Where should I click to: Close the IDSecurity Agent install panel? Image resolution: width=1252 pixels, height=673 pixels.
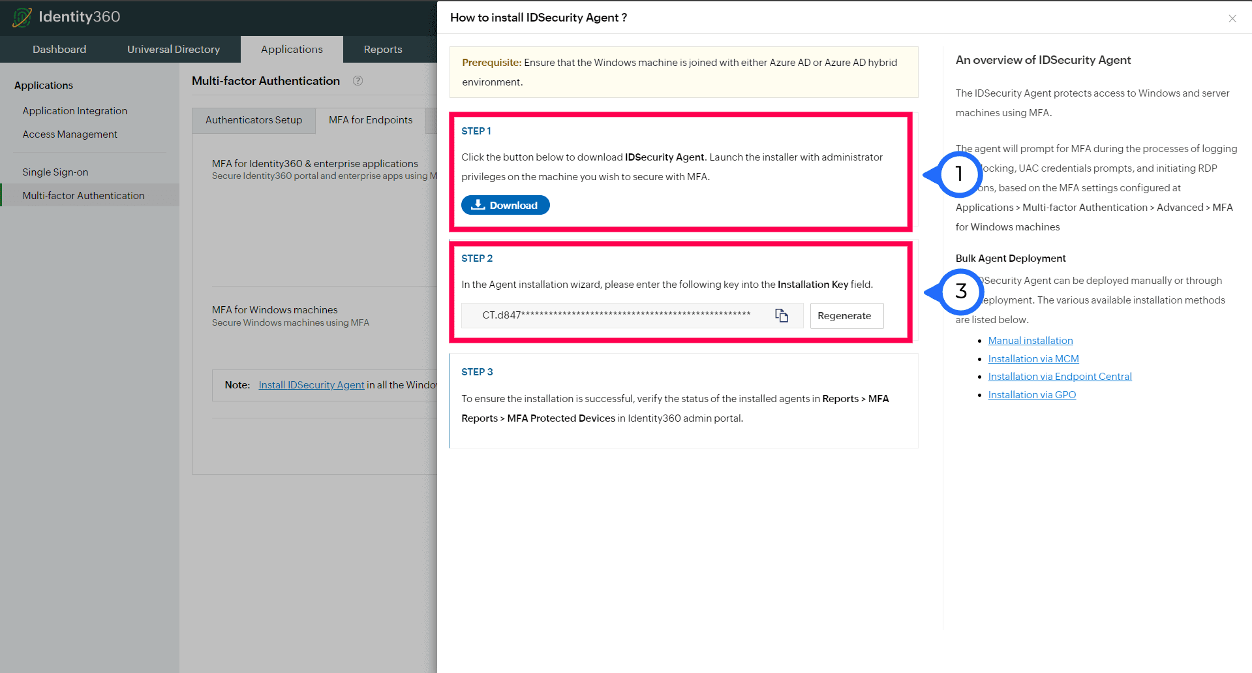tap(1232, 18)
